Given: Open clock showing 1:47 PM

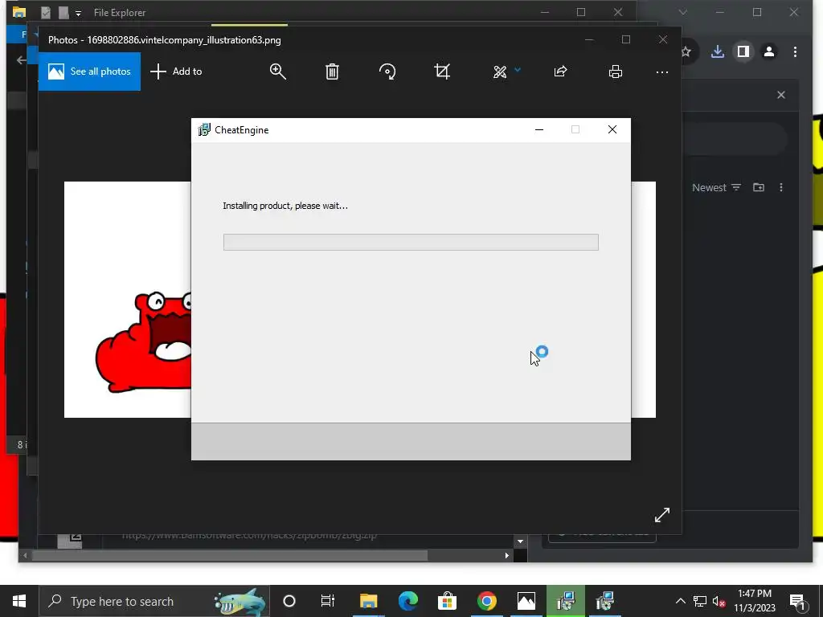Looking at the screenshot, I should click(754, 601).
